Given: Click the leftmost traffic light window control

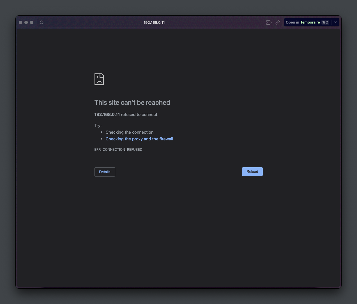Looking at the screenshot, I should [20, 22].
